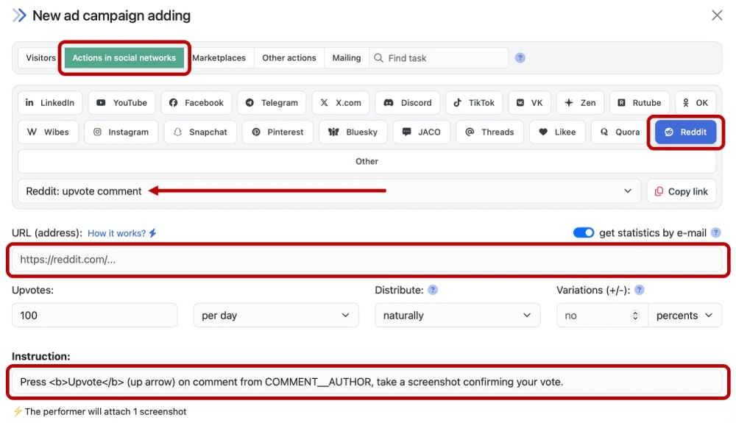This screenshot has height=423, width=736.
Task: Click the Other networks button
Action: click(x=367, y=161)
